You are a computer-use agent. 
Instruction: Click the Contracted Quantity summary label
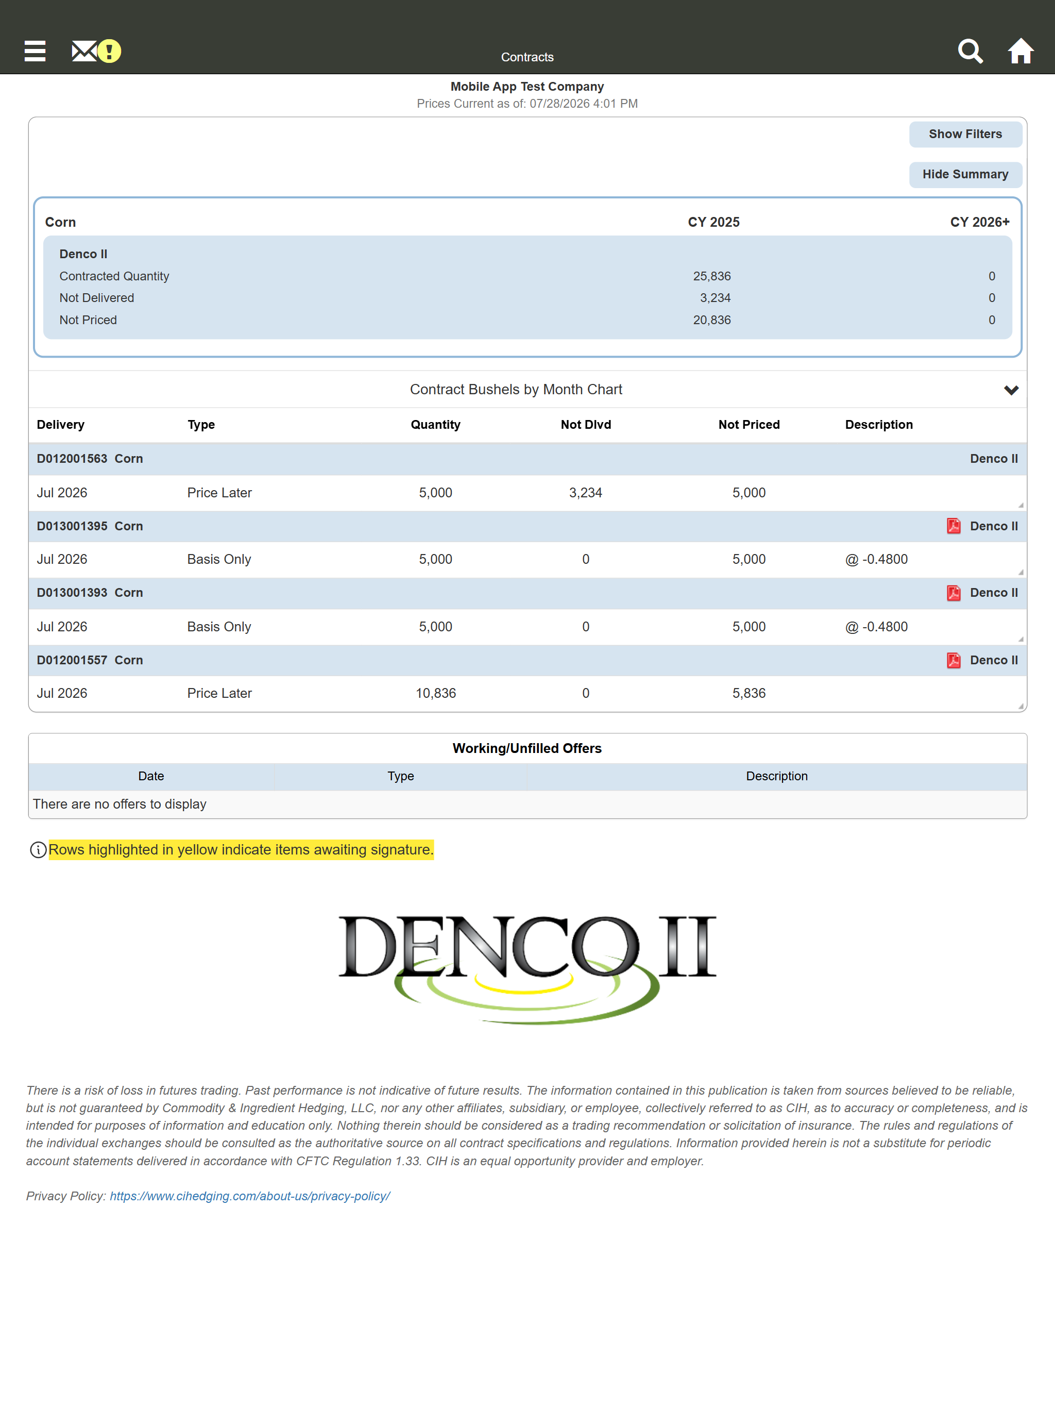114,276
